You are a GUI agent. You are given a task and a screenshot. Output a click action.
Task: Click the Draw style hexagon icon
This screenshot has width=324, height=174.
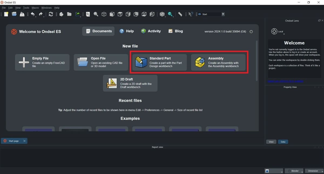(162, 14)
